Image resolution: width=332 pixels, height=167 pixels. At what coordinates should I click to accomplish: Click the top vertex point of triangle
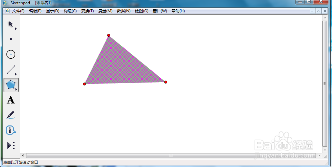[109, 35]
